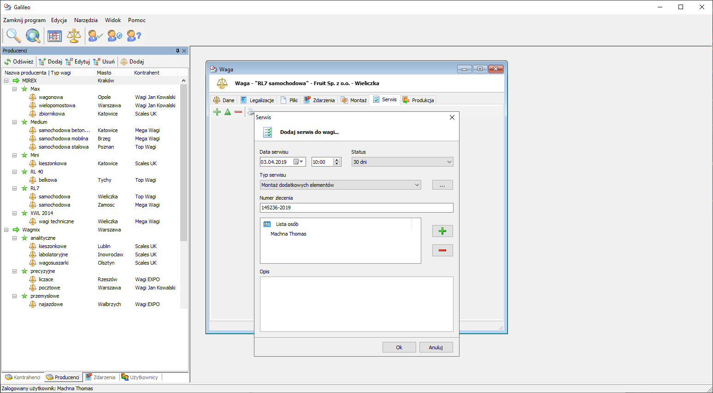The image size is (713, 393).
Task: Remove person with red minus button
Action: [x=442, y=250]
